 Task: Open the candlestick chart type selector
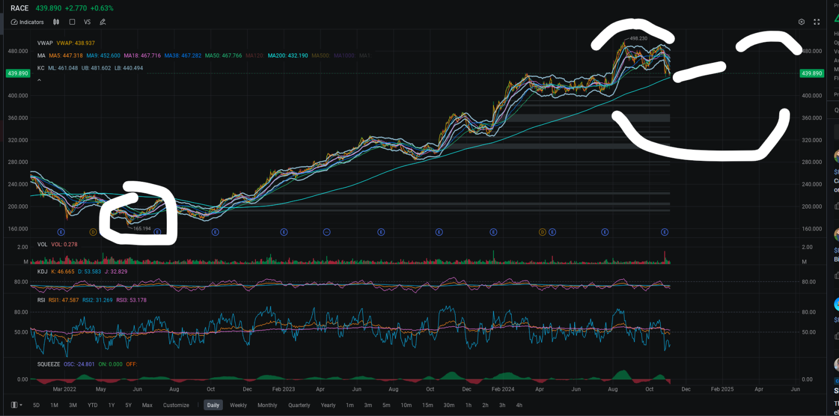click(56, 22)
